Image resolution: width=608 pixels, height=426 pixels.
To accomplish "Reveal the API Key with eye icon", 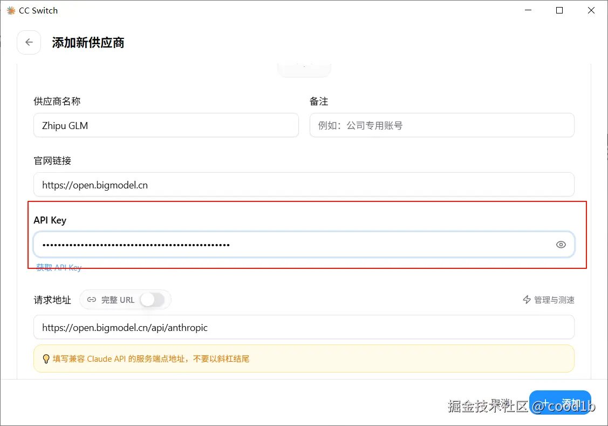I will [561, 245].
